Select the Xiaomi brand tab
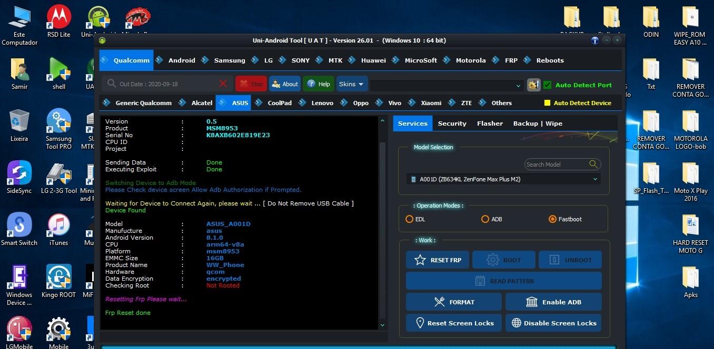The height and width of the screenshot is (349, 714). [x=431, y=103]
